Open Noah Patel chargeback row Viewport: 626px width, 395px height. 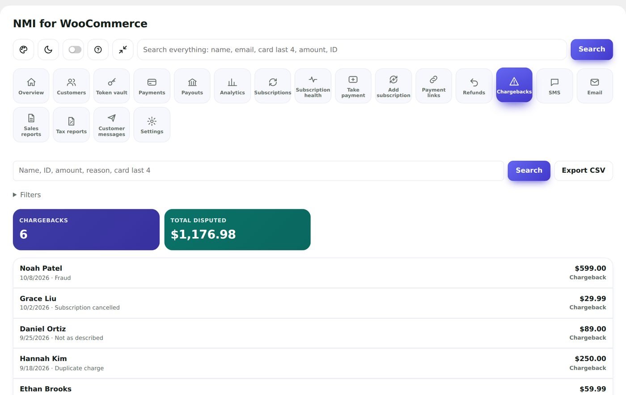tap(313, 273)
